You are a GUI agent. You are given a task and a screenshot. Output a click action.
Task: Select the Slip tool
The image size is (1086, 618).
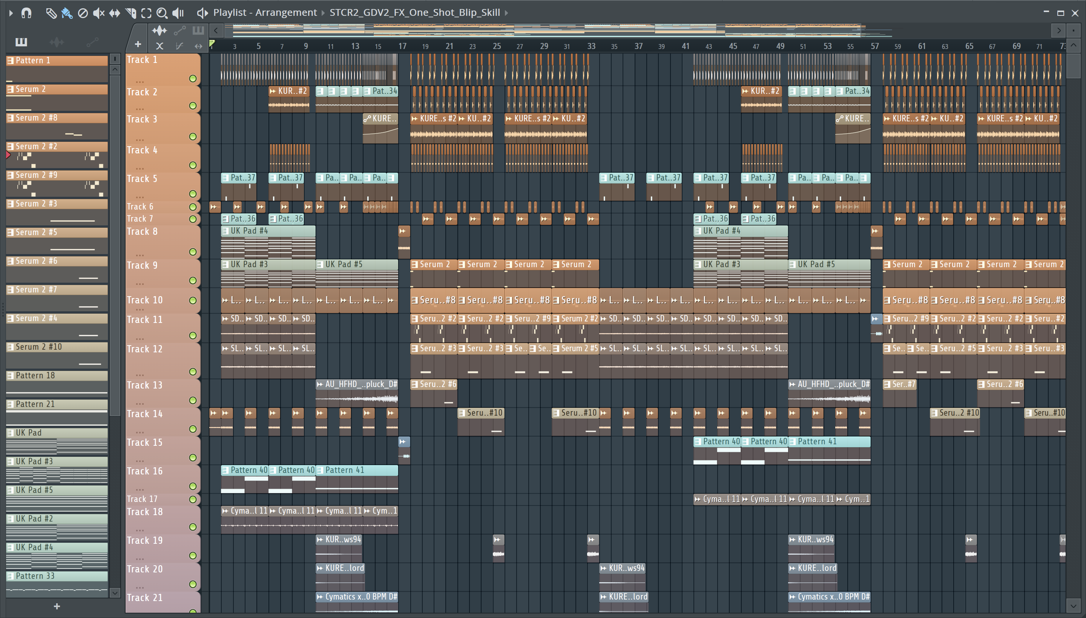(x=115, y=13)
